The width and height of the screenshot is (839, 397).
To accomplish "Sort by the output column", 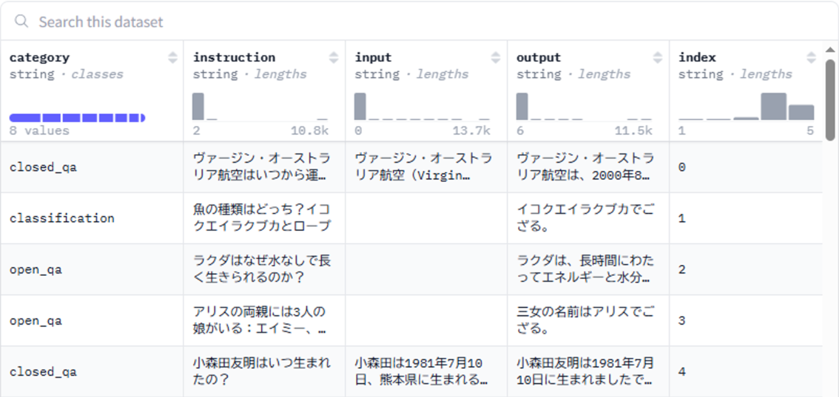I will point(657,58).
